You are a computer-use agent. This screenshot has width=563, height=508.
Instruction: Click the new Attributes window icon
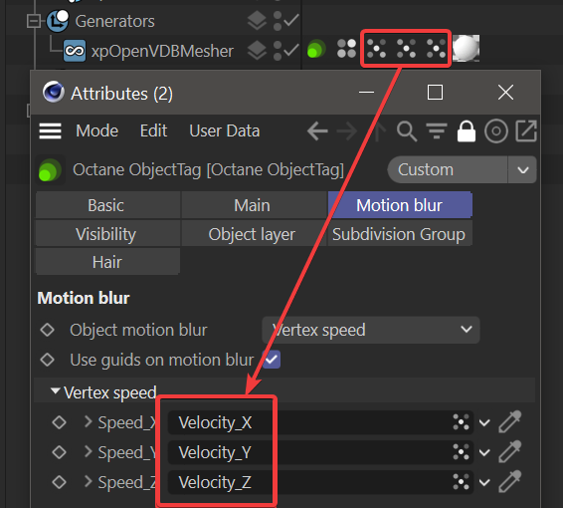(x=526, y=131)
